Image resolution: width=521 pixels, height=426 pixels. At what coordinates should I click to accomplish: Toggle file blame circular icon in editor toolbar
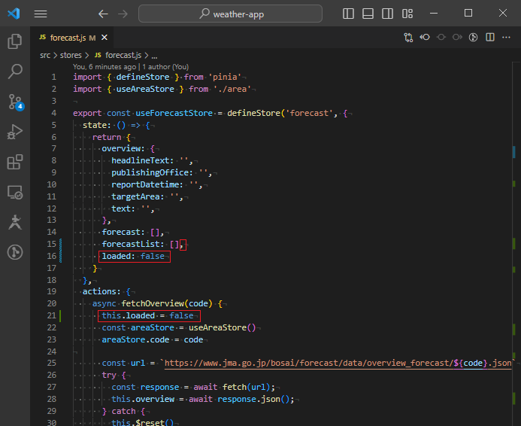473,37
